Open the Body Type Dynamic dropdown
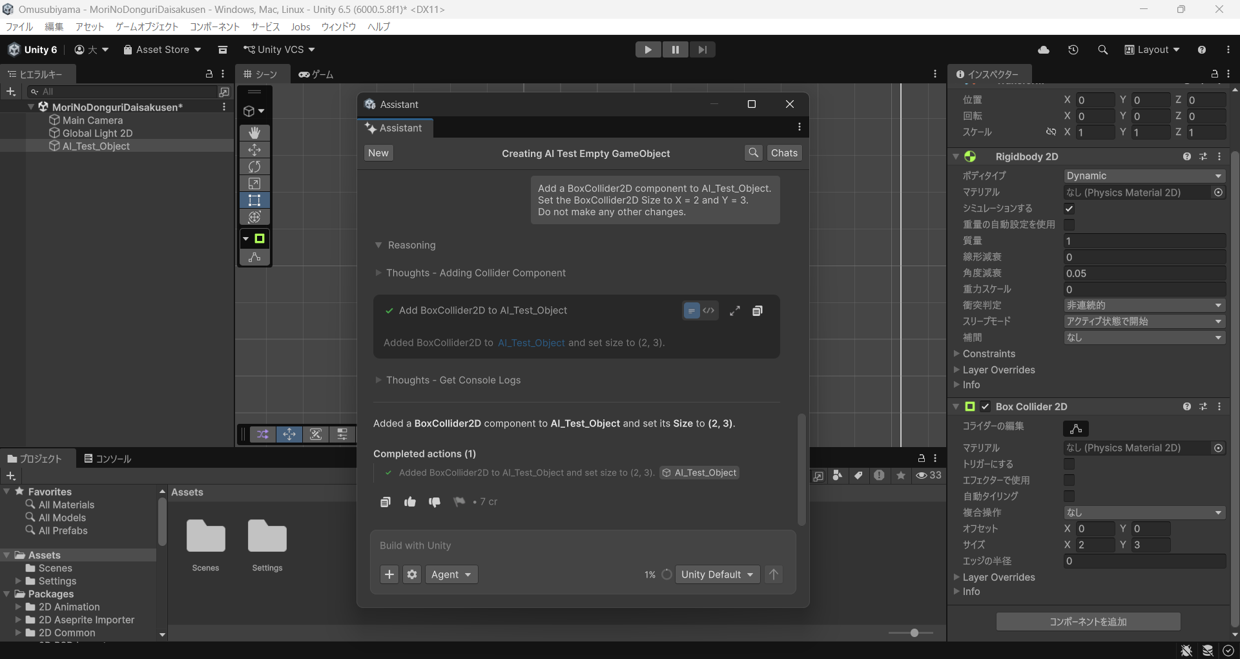This screenshot has width=1240, height=659. [x=1144, y=176]
